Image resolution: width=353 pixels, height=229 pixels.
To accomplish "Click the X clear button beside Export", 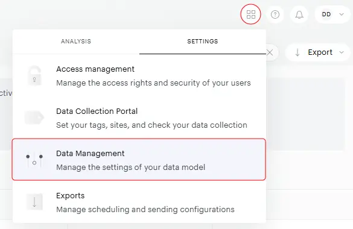I will coord(270,52).
